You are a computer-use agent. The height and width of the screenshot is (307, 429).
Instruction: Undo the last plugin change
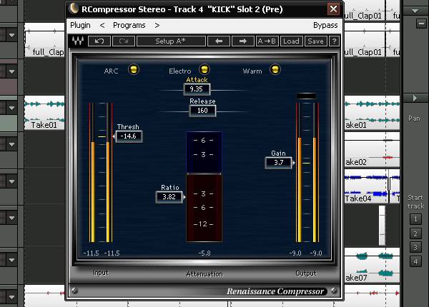point(99,41)
